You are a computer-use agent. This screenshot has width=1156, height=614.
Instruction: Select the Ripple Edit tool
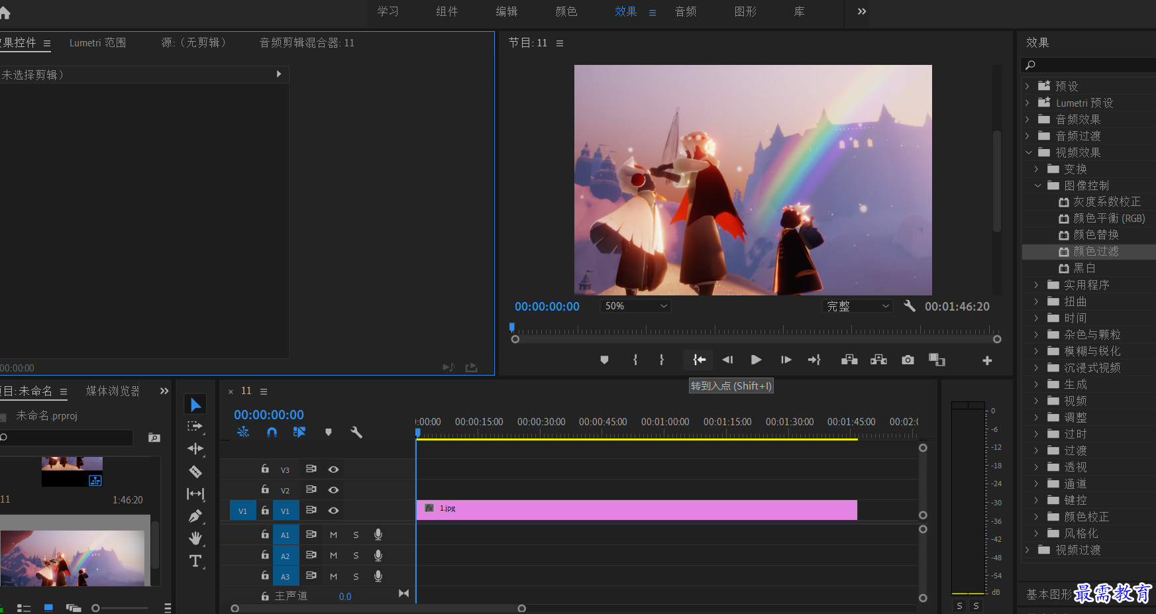195,448
